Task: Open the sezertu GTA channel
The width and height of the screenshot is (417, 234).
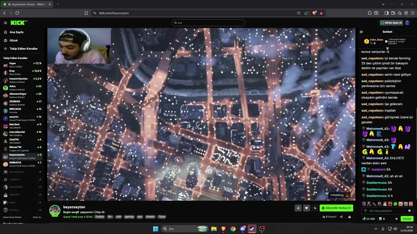Action: pos(22,118)
